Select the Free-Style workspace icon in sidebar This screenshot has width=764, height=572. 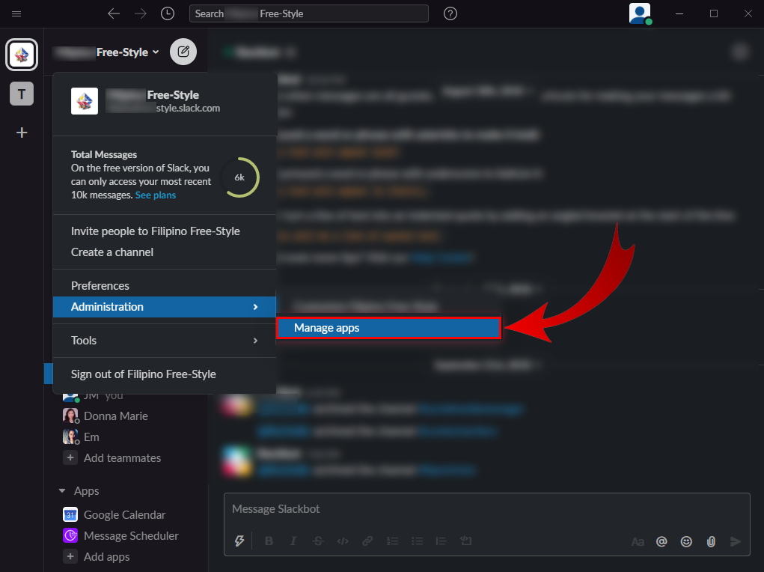[22, 55]
